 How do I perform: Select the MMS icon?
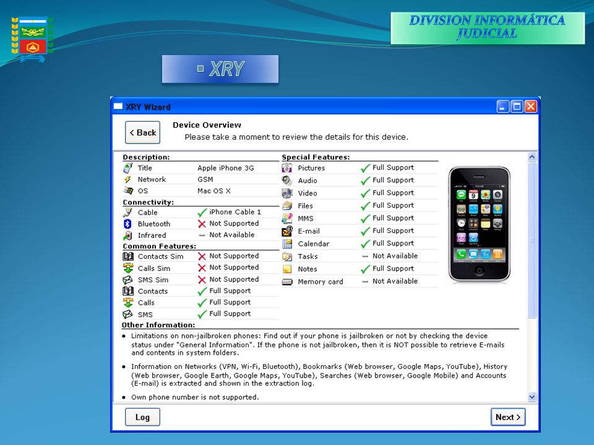287,218
